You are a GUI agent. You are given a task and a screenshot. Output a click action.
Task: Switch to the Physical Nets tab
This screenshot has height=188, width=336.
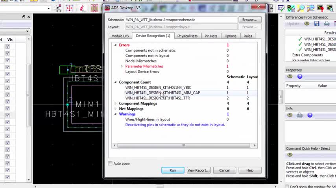coord(187,36)
